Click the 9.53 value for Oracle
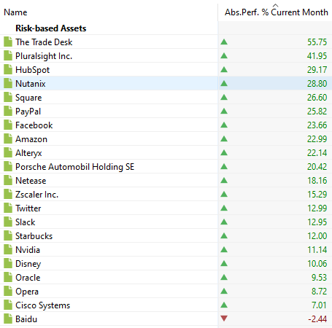 tap(319, 278)
